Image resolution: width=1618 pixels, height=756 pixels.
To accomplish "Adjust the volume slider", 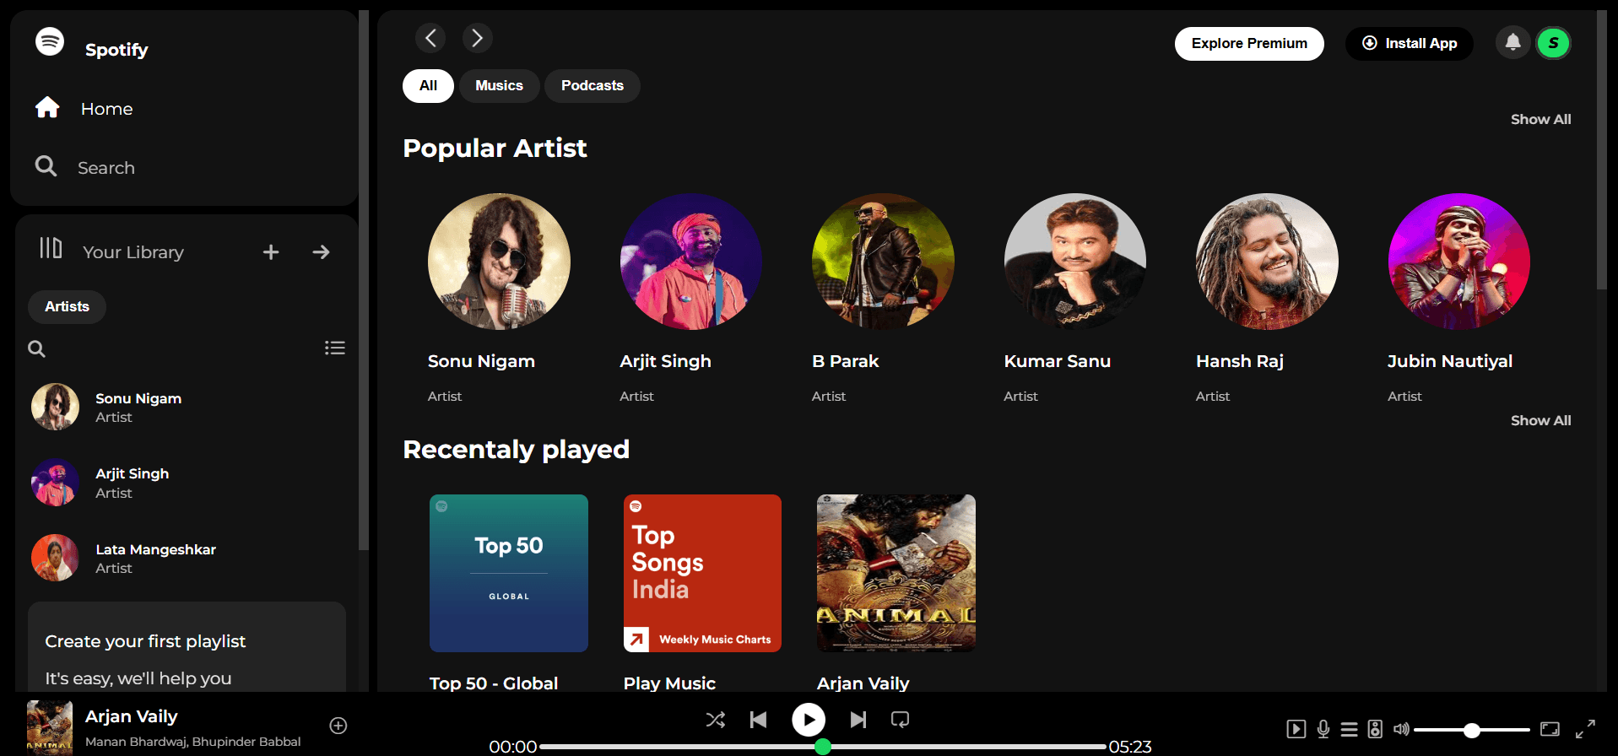I will (x=1472, y=730).
